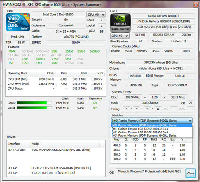Click the 256-bit bus width field
200x182 pixels.
pyautogui.click(x=186, y=35)
